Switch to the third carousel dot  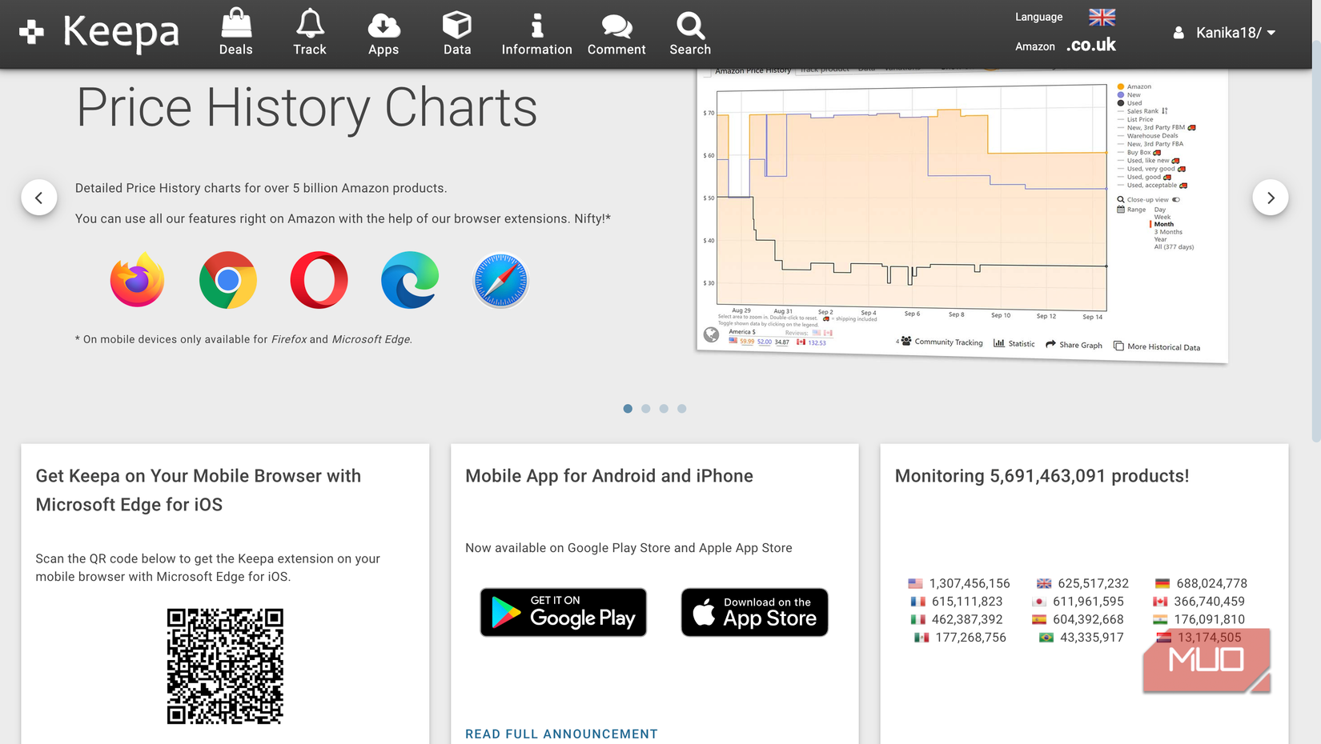664,409
